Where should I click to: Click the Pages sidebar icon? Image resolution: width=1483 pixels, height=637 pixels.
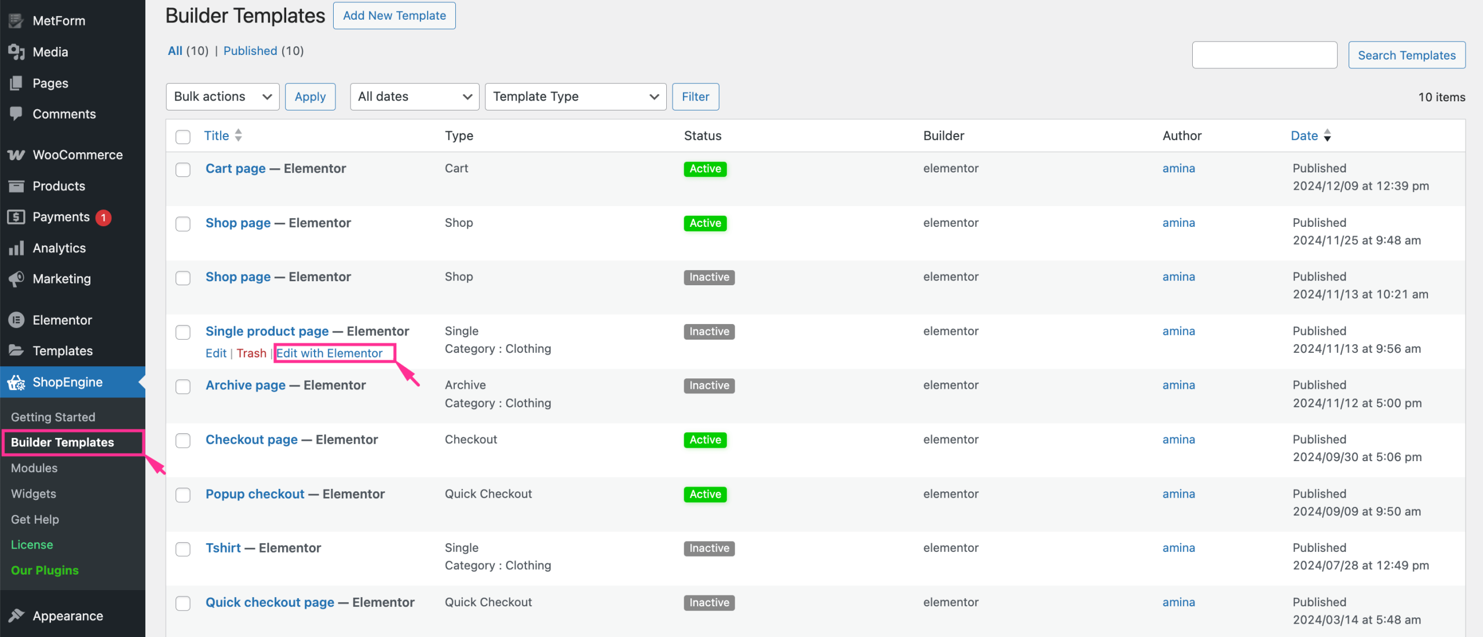pos(16,83)
